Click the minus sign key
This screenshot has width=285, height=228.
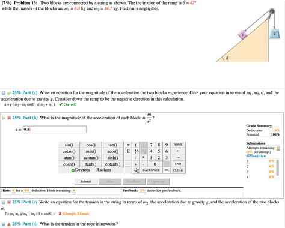pos(144,164)
